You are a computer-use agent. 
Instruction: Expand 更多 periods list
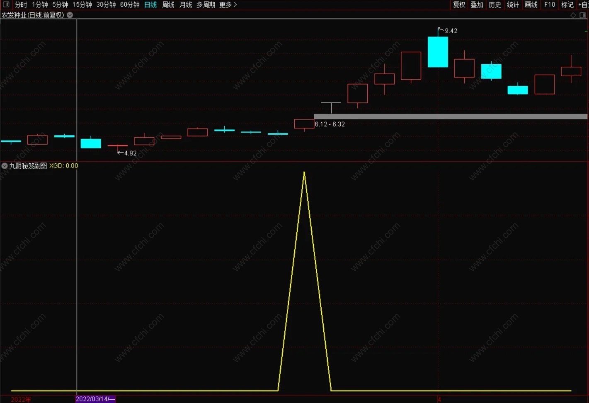(228, 5)
